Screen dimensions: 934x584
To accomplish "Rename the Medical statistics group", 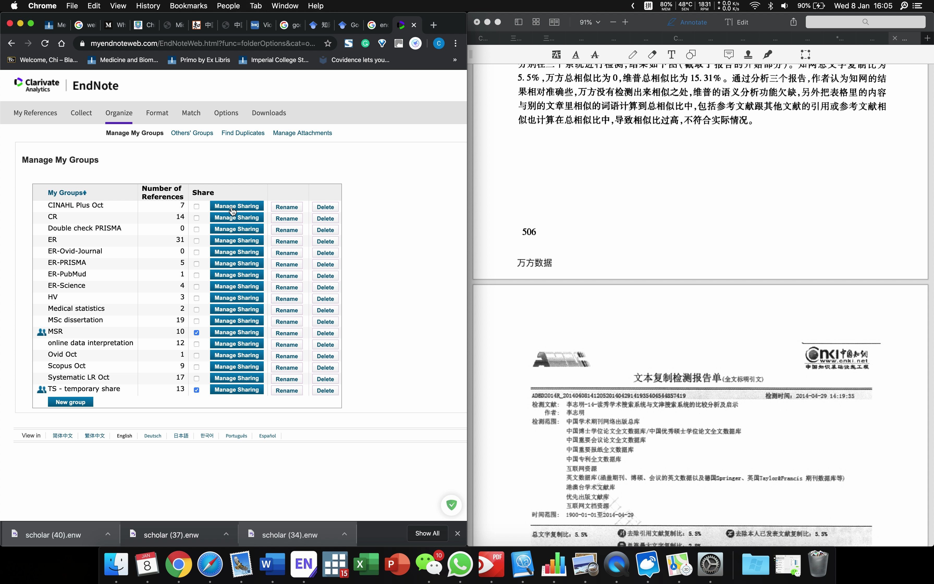I will (287, 310).
